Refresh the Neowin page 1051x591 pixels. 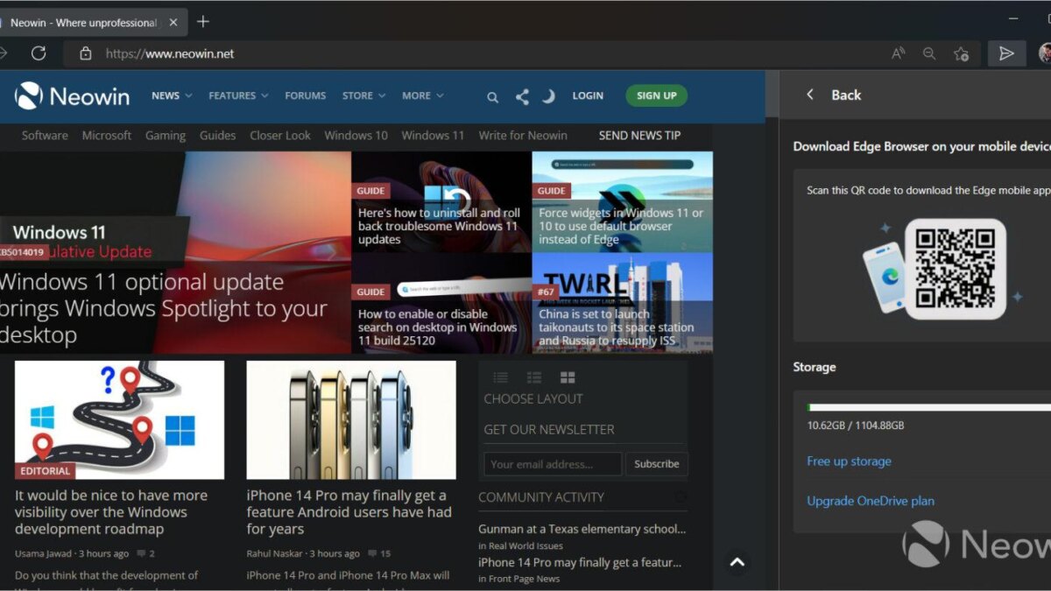point(39,53)
